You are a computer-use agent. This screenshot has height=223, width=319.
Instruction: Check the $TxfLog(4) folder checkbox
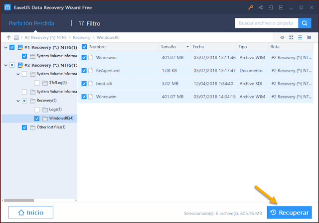tap(37, 83)
